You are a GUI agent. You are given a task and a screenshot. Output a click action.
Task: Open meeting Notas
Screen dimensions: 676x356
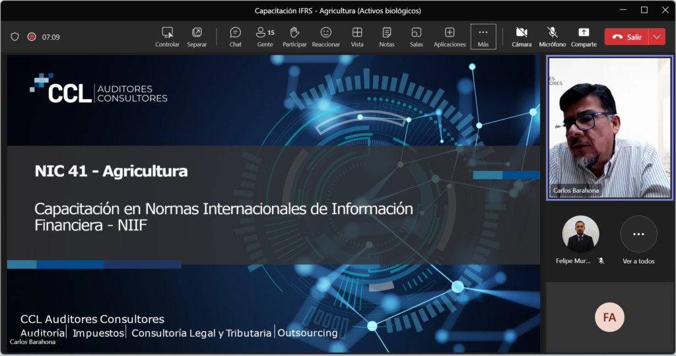click(x=387, y=37)
